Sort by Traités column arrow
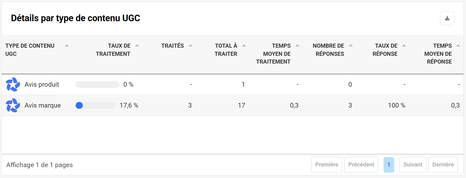This screenshot has width=466, height=178. point(191,46)
